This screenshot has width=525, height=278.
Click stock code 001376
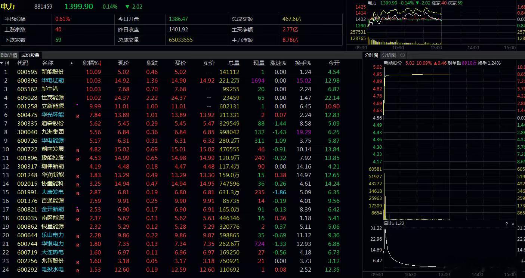[x=27, y=201]
